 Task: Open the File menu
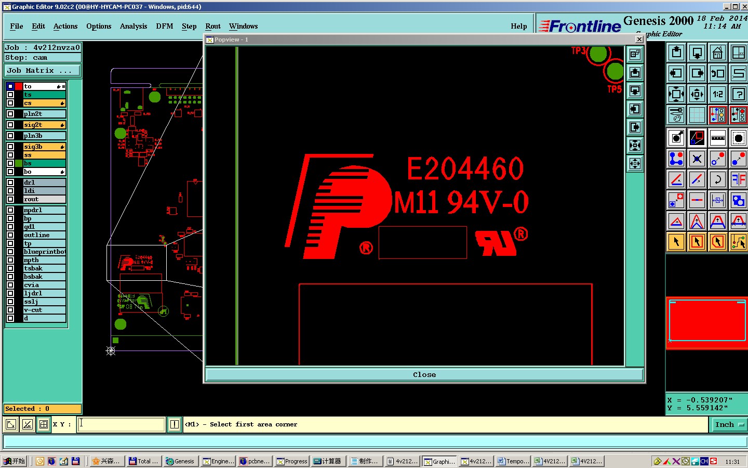17,26
